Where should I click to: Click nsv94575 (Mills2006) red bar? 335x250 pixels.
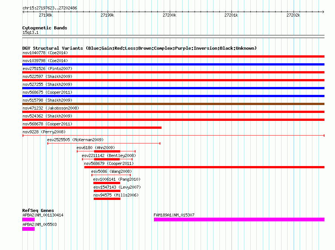point(107,199)
